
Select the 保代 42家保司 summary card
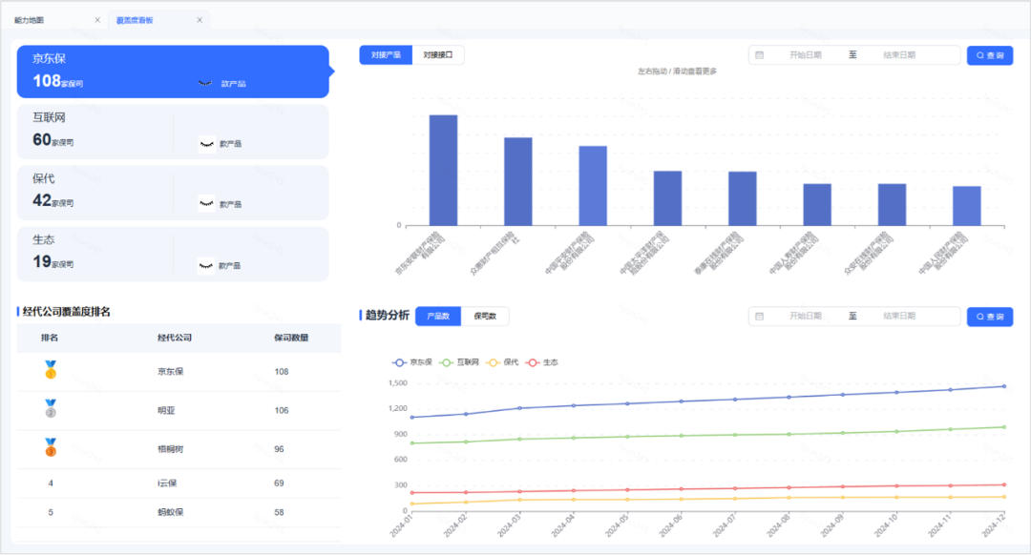pyautogui.click(x=173, y=193)
